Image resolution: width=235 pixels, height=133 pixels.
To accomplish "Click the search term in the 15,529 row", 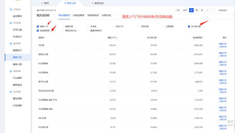I will click(43, 73).
